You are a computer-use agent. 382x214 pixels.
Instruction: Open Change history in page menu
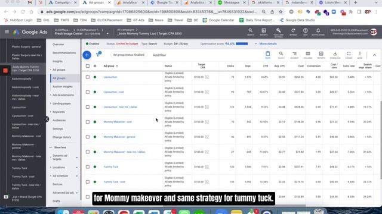[x=62, y=137]
